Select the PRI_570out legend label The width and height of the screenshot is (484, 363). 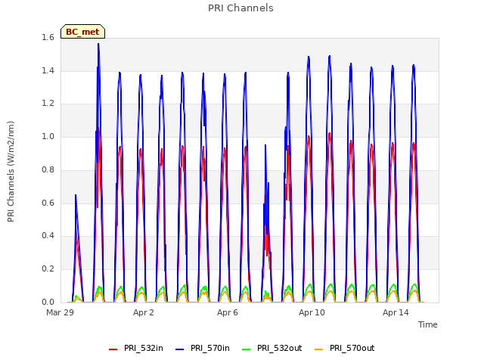352,348
